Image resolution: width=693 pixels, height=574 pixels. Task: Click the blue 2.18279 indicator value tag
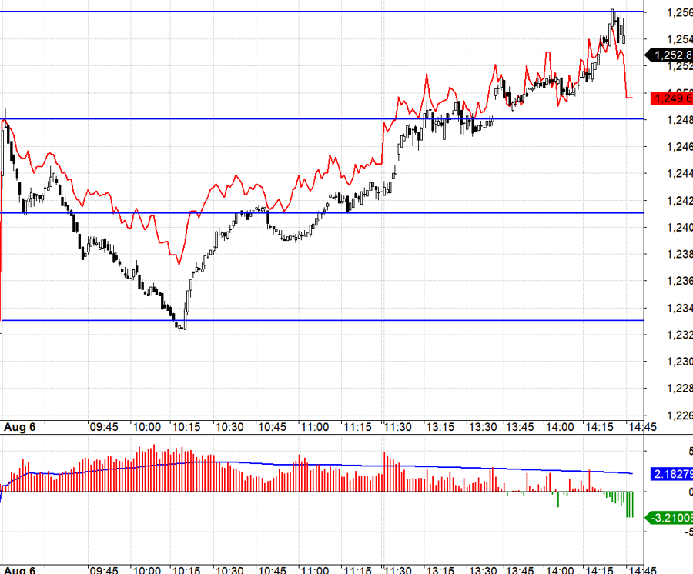coord(672,474)
